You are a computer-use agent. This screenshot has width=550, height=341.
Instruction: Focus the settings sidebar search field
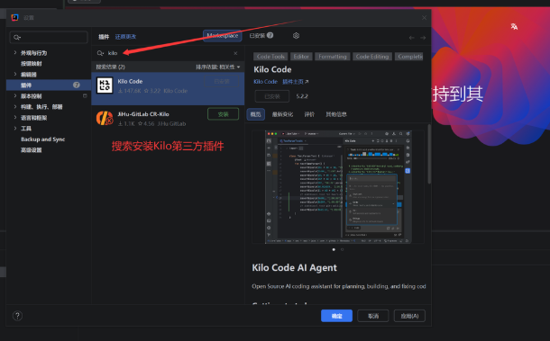click(49, 37)
